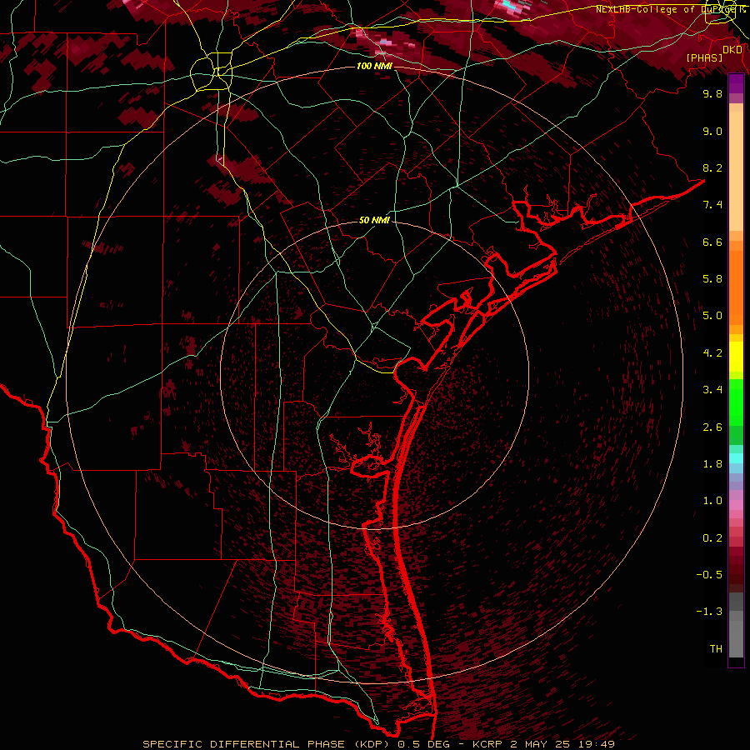The width and height of the screenshot is (750, 750).
Task: Click the 6.6 scale value
Action: (x=712, y=242)
